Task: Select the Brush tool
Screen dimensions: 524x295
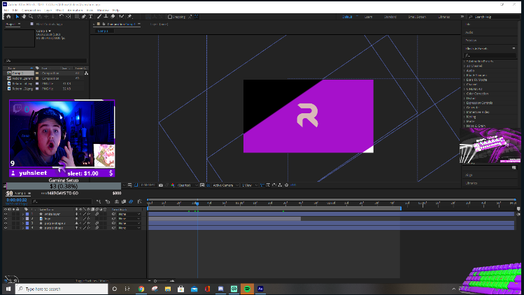Action: coord(99,16)
